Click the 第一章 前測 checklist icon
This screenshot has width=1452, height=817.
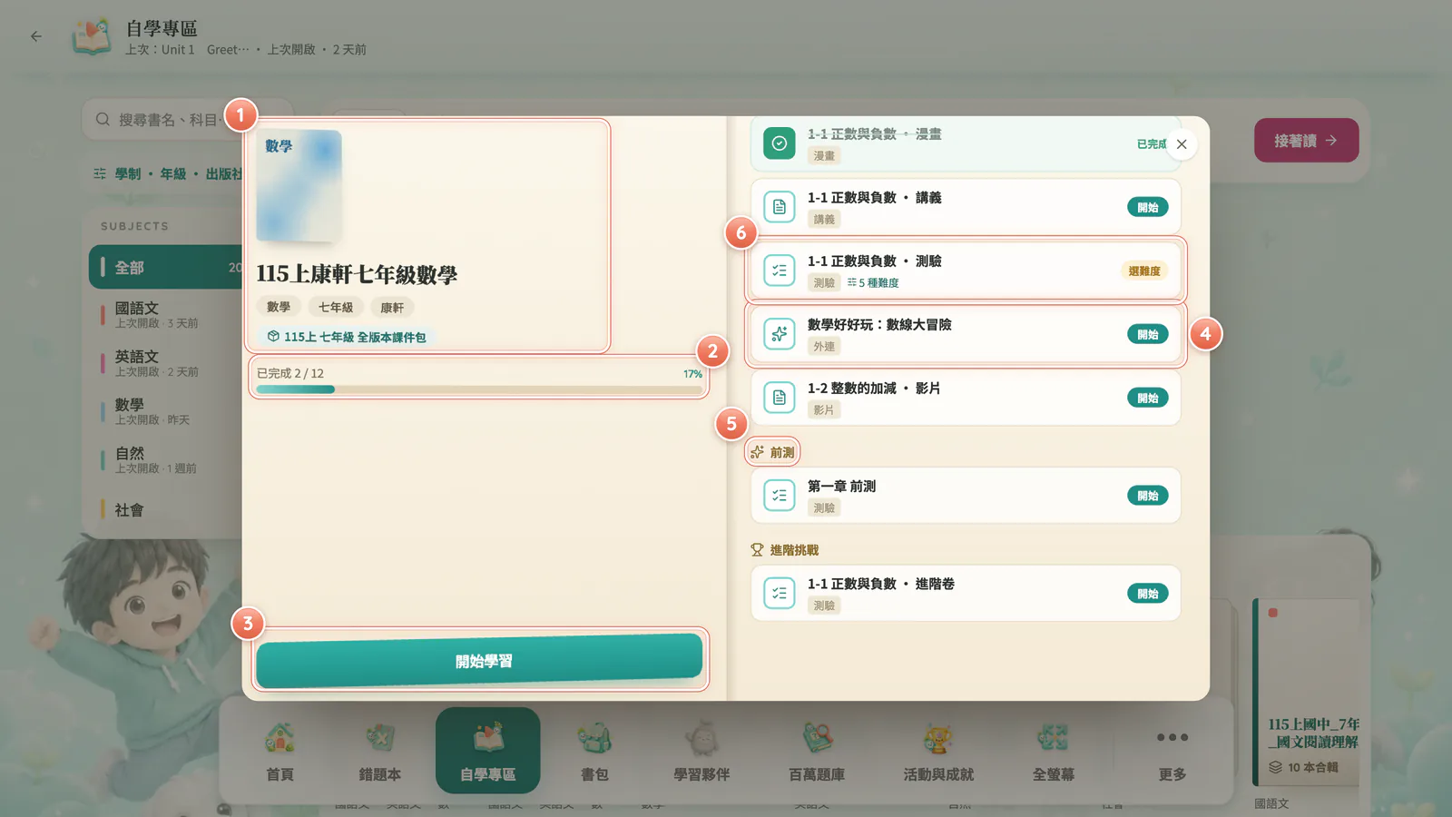click(x=780, y=496)
